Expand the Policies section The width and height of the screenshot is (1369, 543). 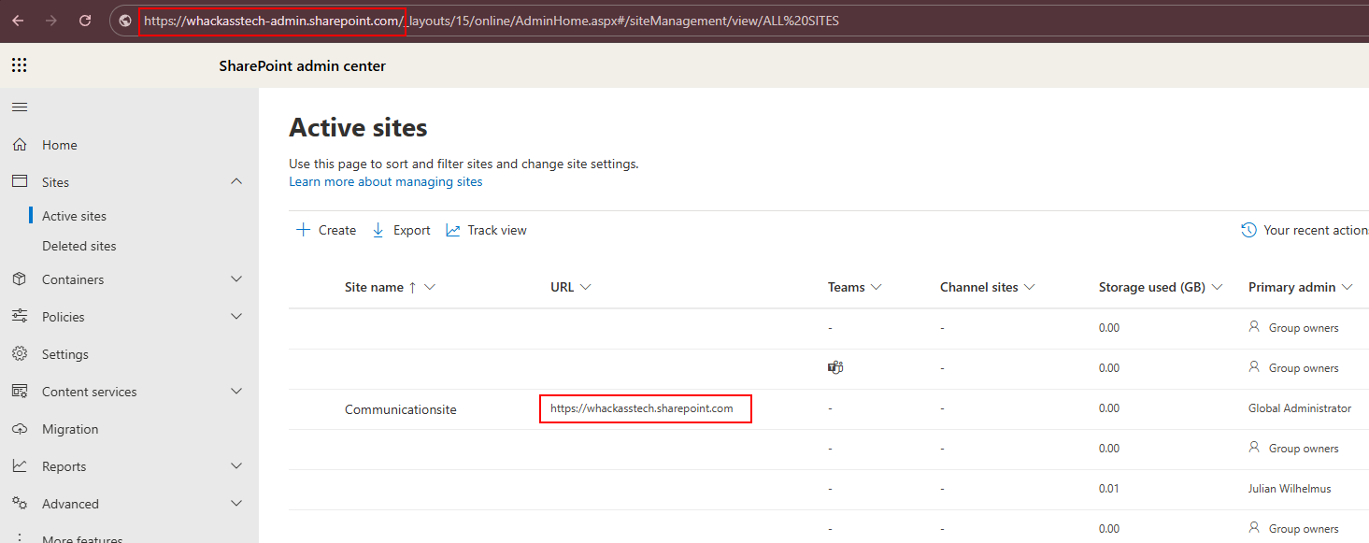click(x=236, y=316)
